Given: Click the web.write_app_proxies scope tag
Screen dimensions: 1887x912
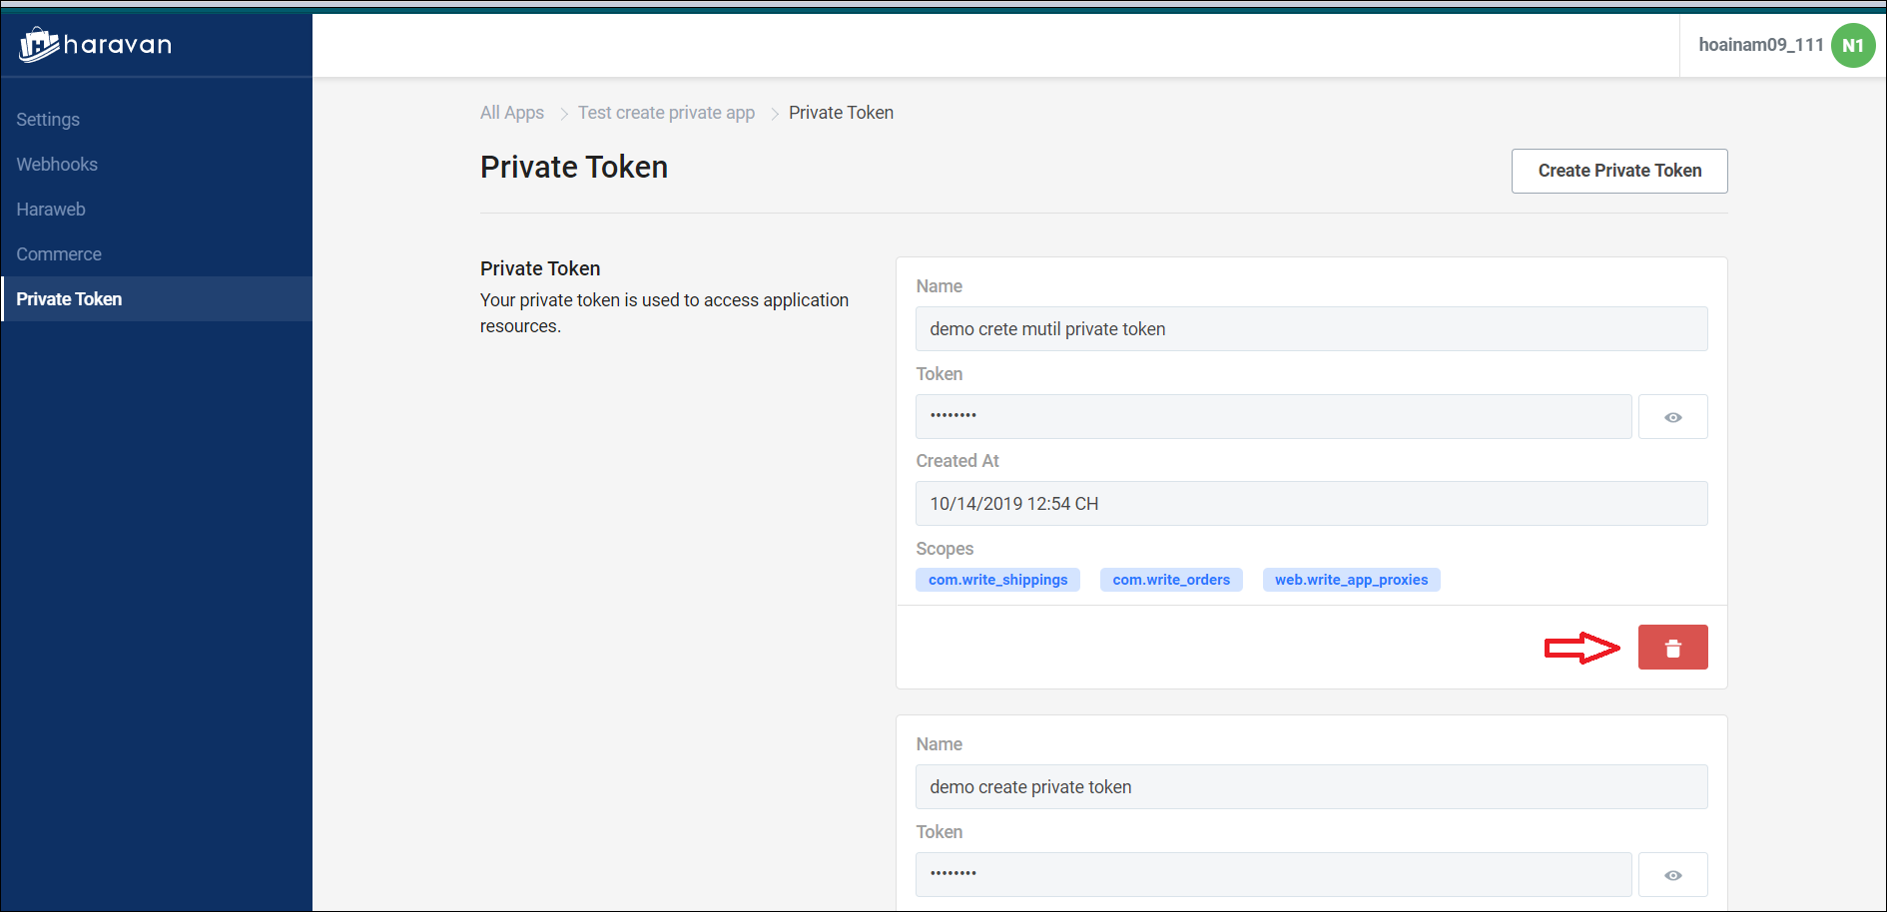Looking at the screenshot, I should [x=1351, y=580].
